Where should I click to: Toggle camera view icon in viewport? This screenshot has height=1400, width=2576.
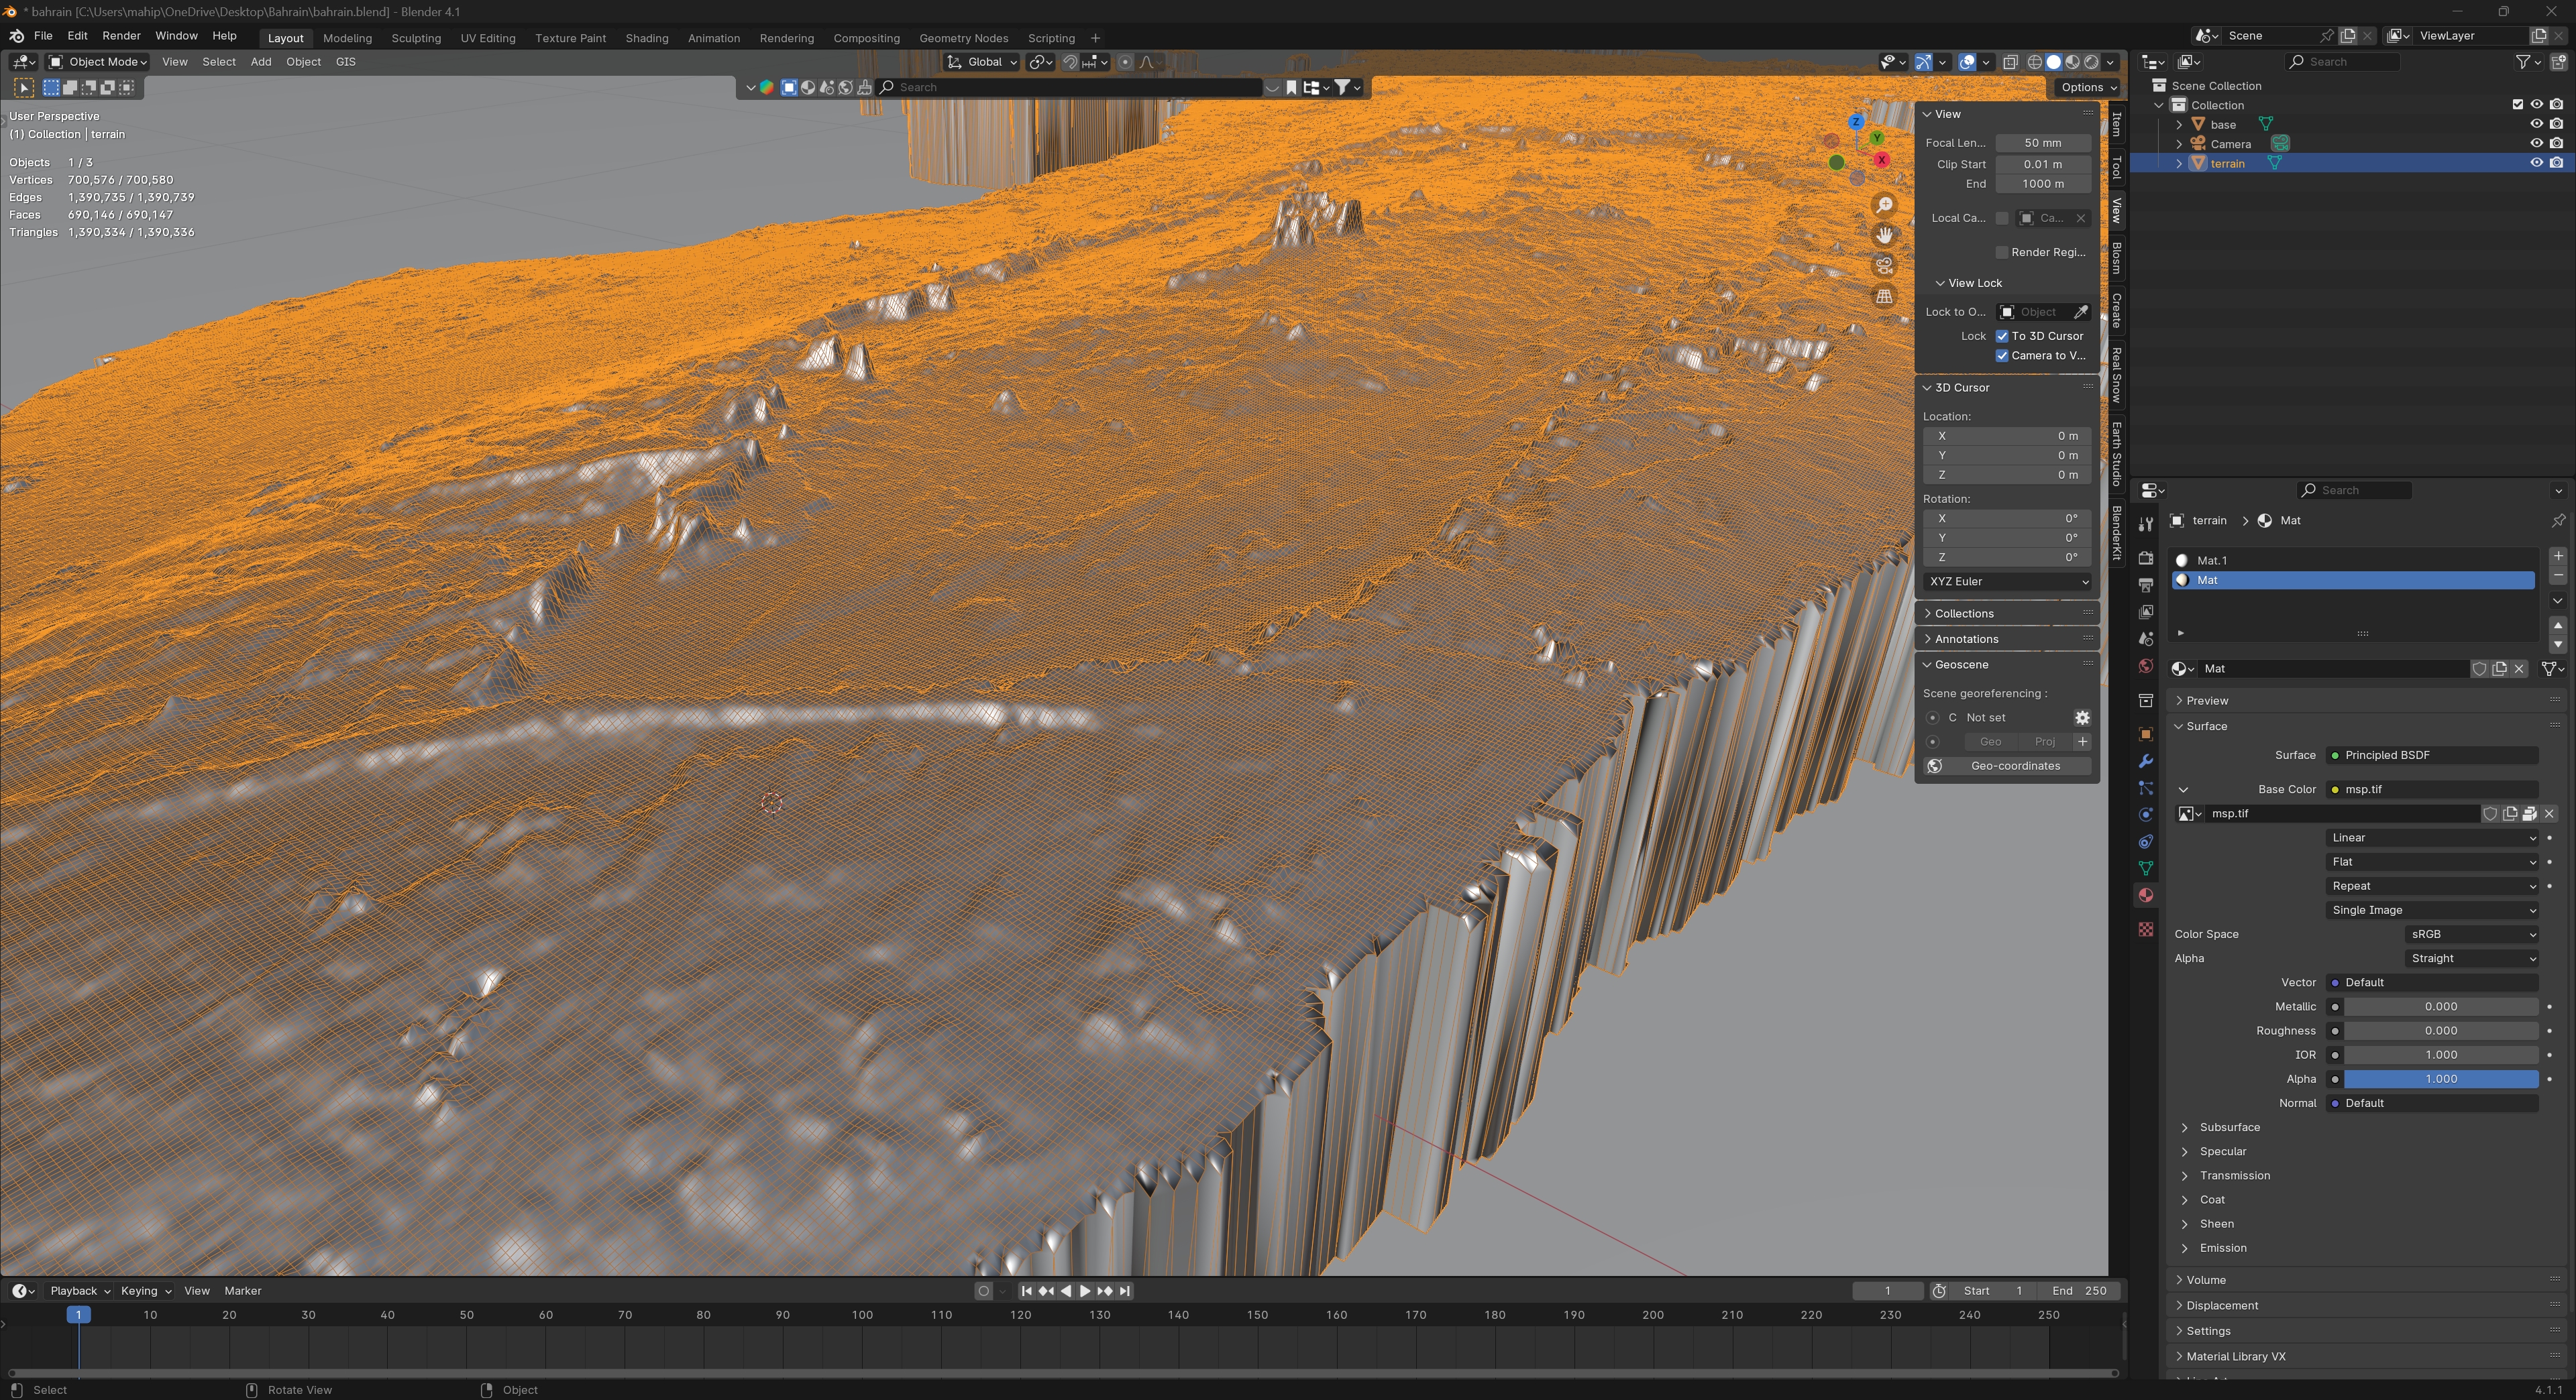(1884, 266)
